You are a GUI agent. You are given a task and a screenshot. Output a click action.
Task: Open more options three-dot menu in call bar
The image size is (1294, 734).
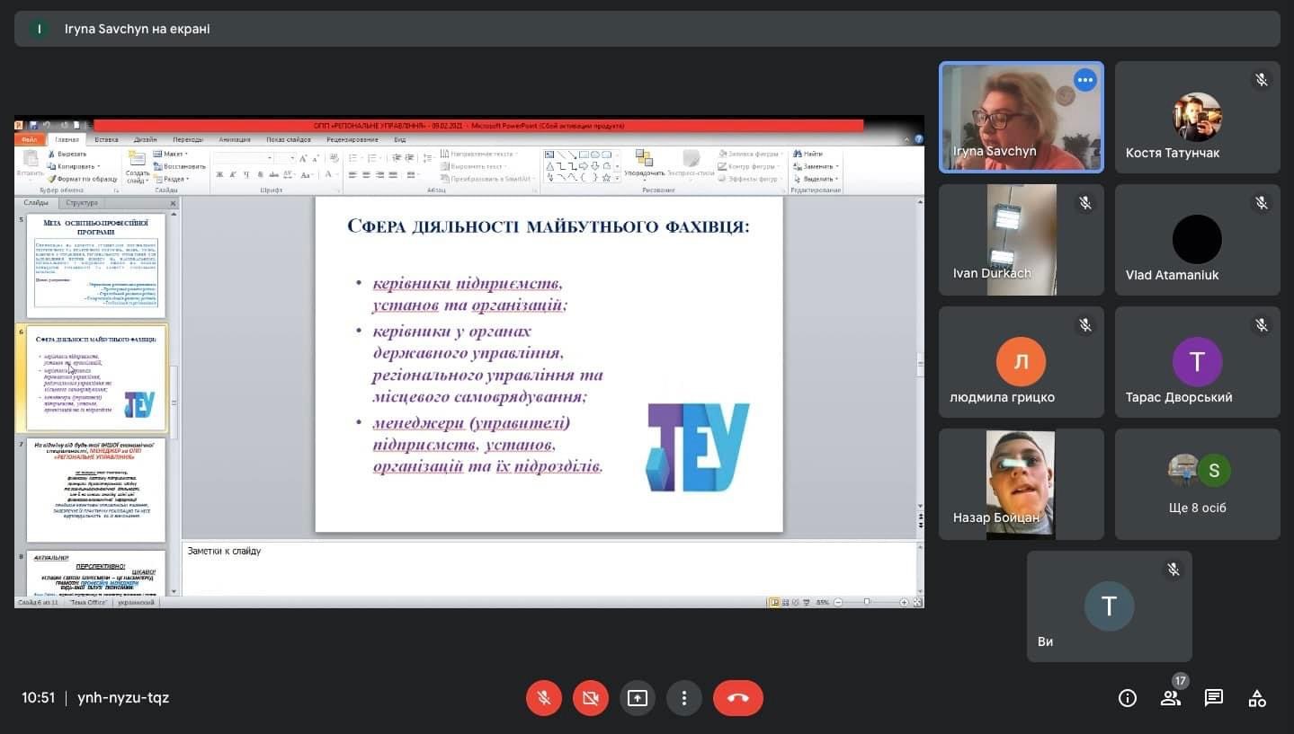tap(684, 698)
